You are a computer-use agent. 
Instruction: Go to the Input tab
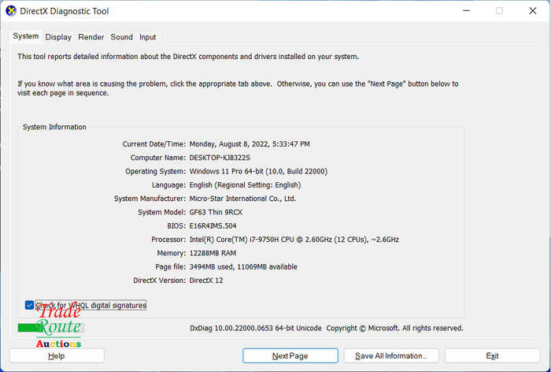coord(148,37)
